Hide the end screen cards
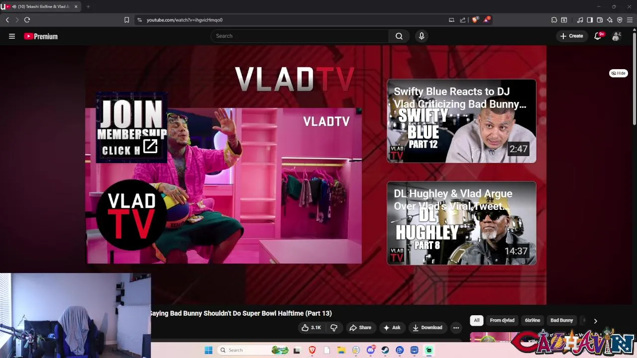Screen dimensions: 637x358 (x=619, y=73)
